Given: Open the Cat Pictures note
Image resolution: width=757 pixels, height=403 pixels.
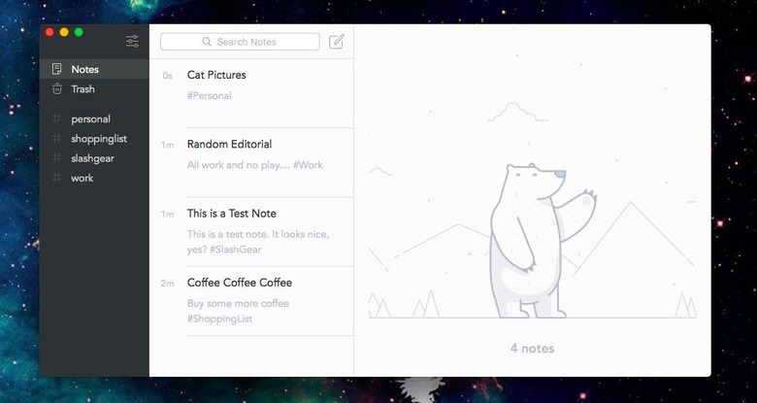Looking at the screenshot, I should coord(251,93).
